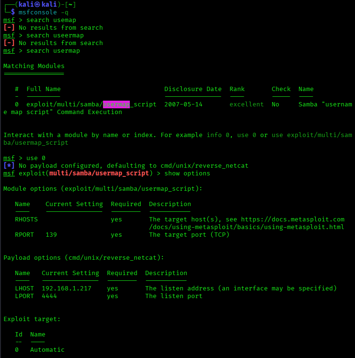Screen dimensions: 355x358
Task: Click the 'Payload options' heading line
Action: point(83,258)
